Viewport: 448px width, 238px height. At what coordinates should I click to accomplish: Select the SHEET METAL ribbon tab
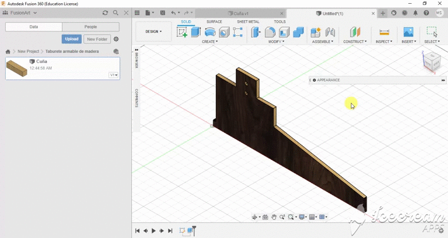248,21
